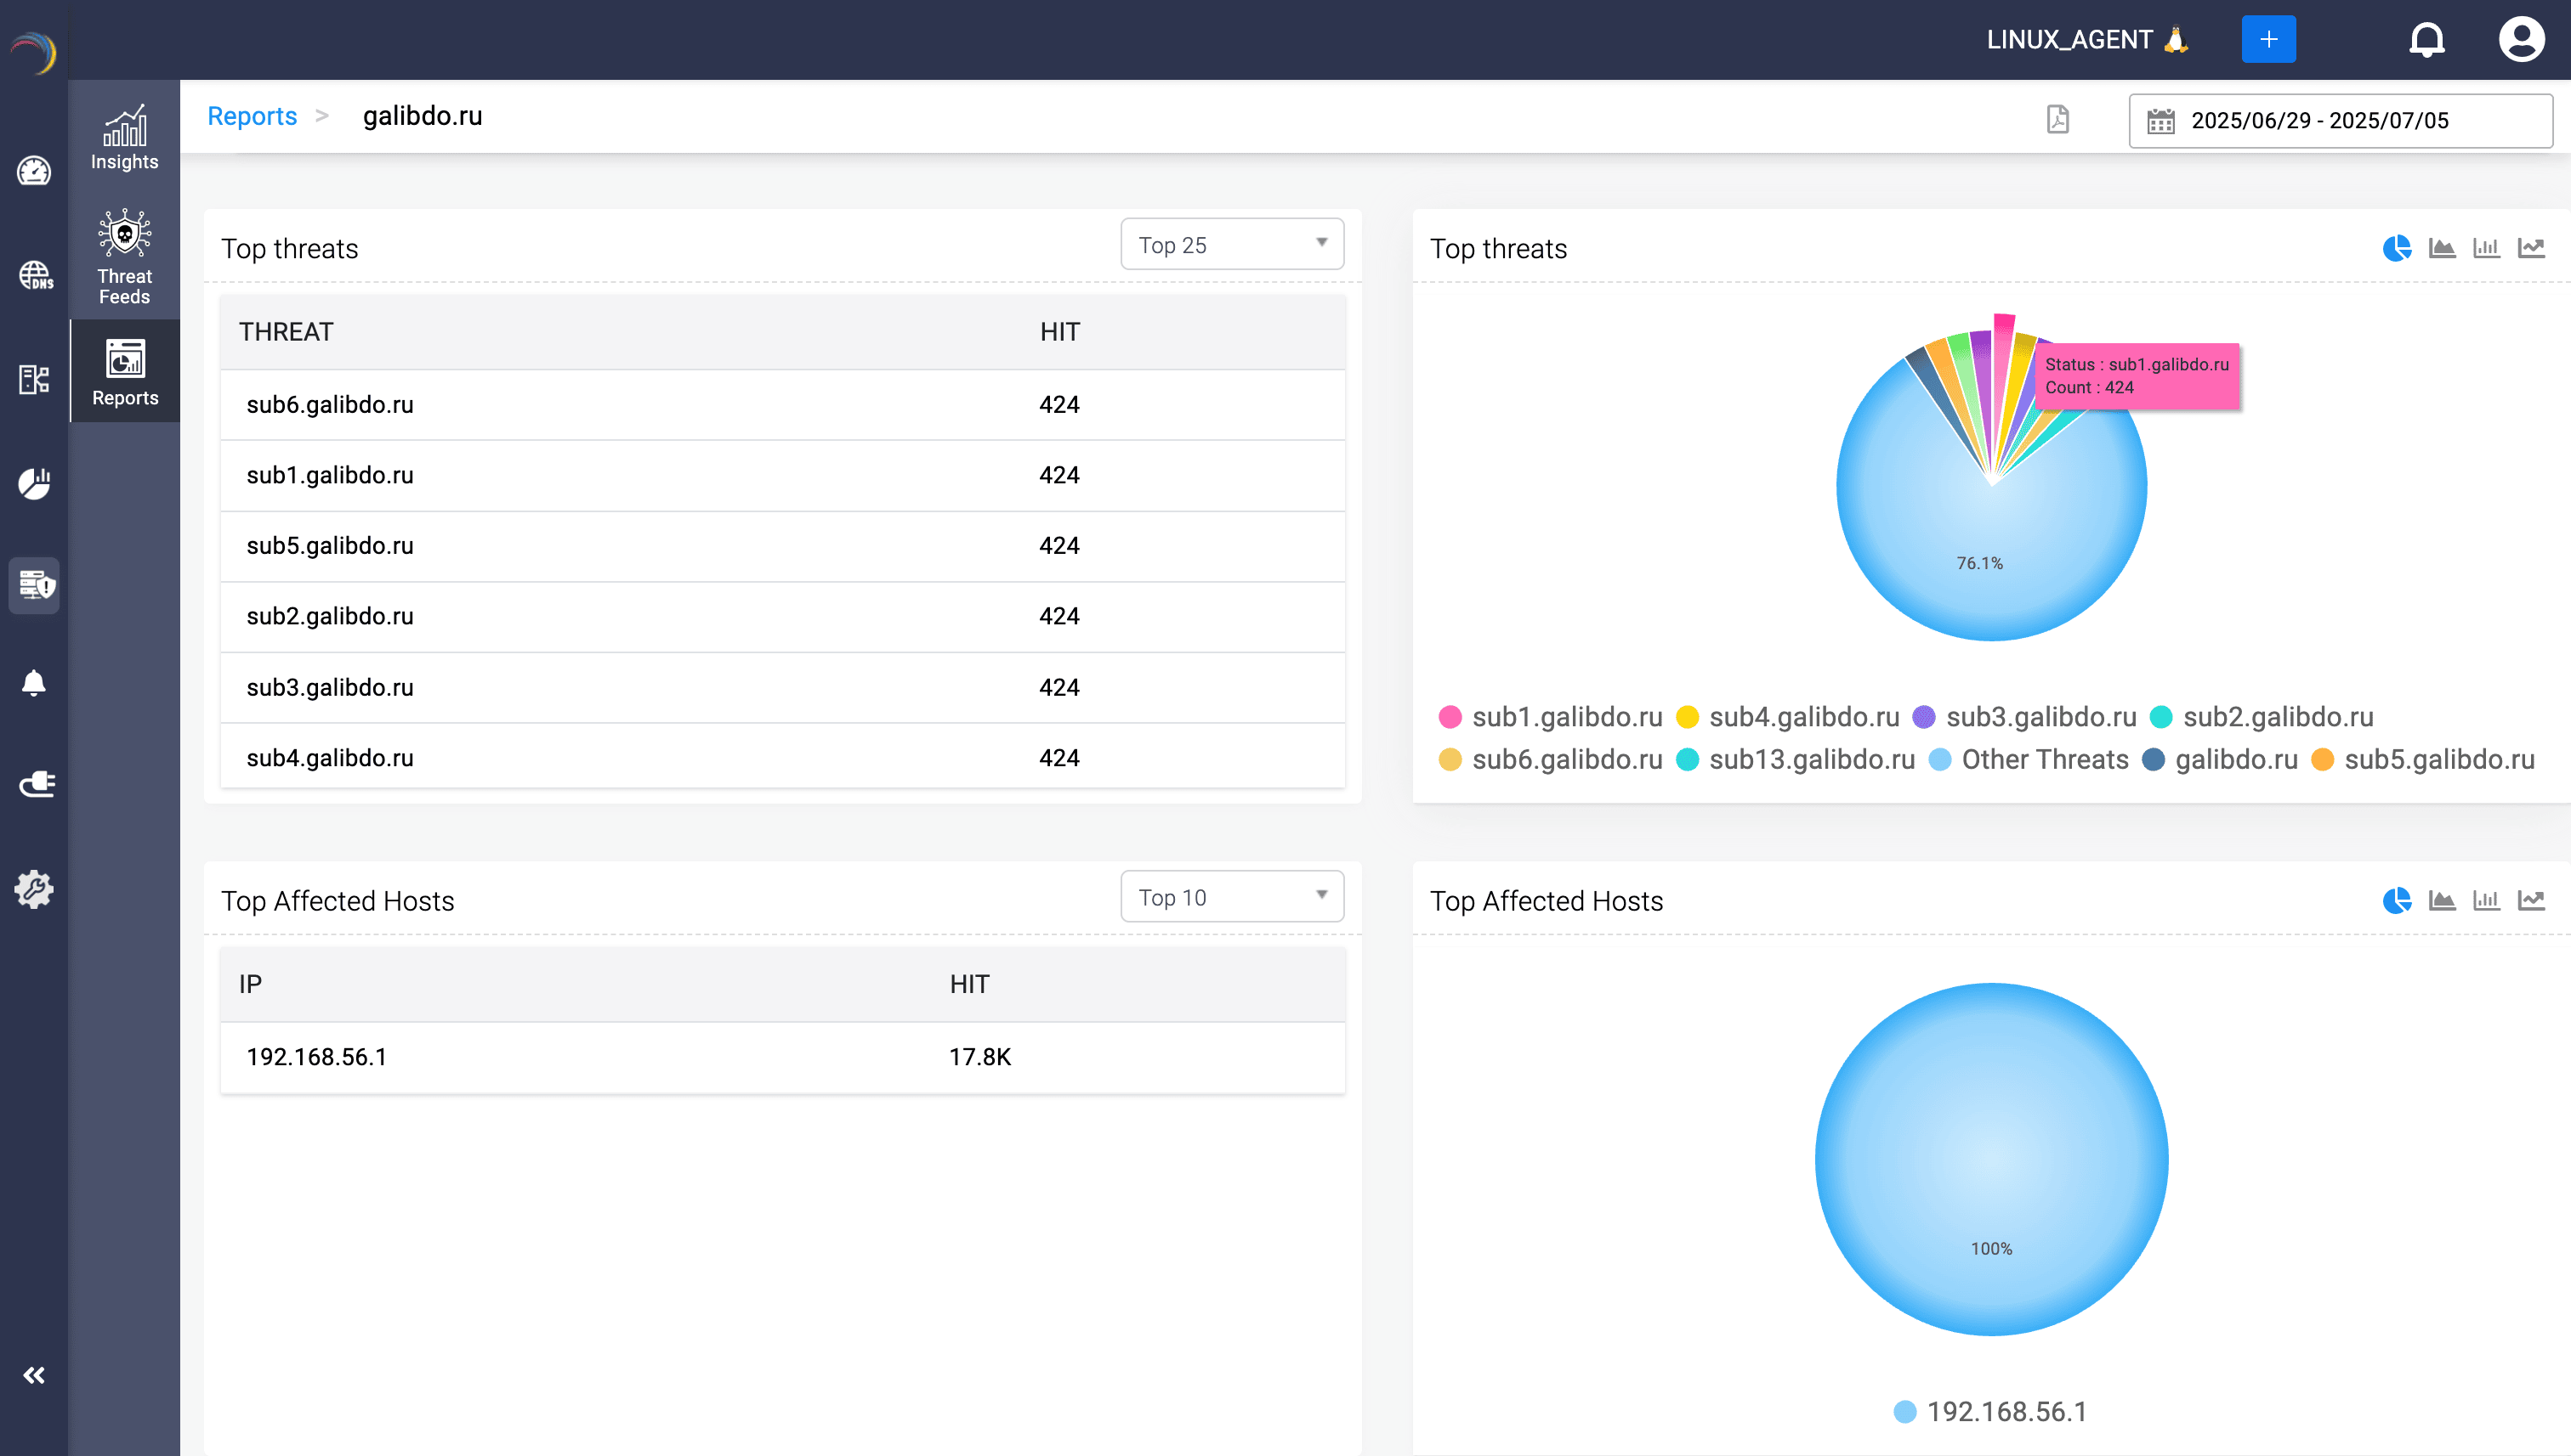Open the Threat Feeds section
The height and width of the screenshot is (1456, 2571).
[122, 257]
